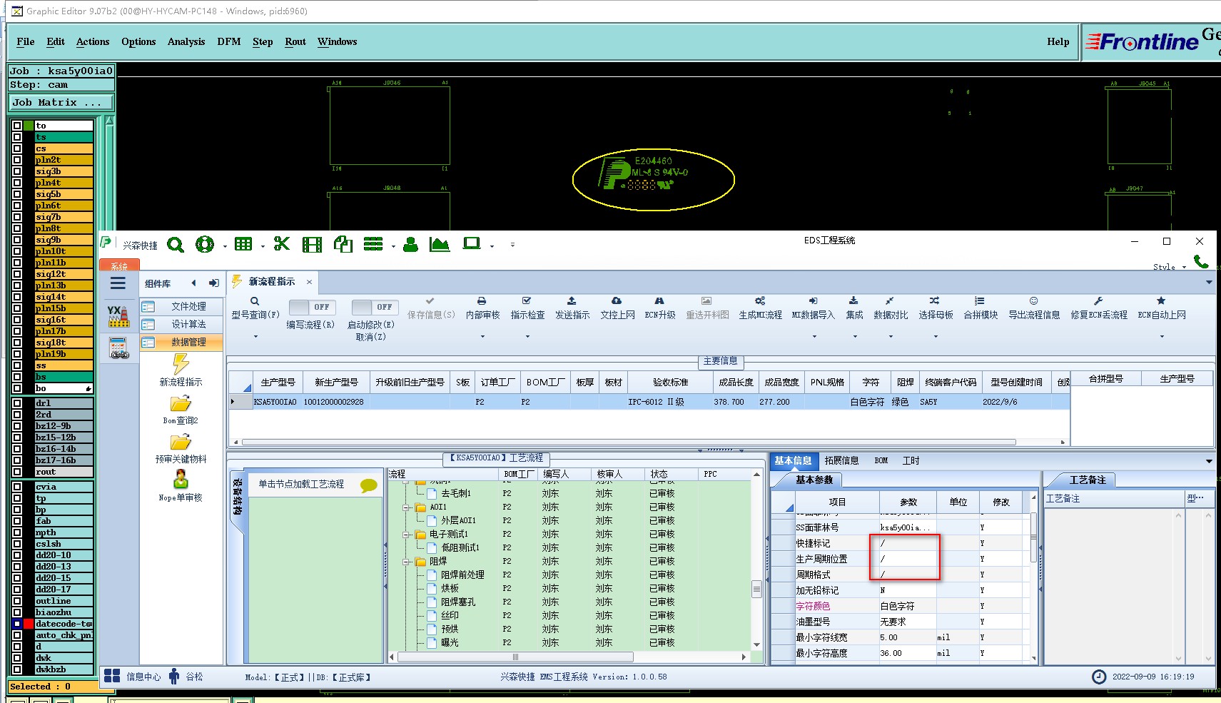Click ECN升级 toolbar icon
Image resolution: width=1221 pixels, height=703 pixels.
[659, 301]
